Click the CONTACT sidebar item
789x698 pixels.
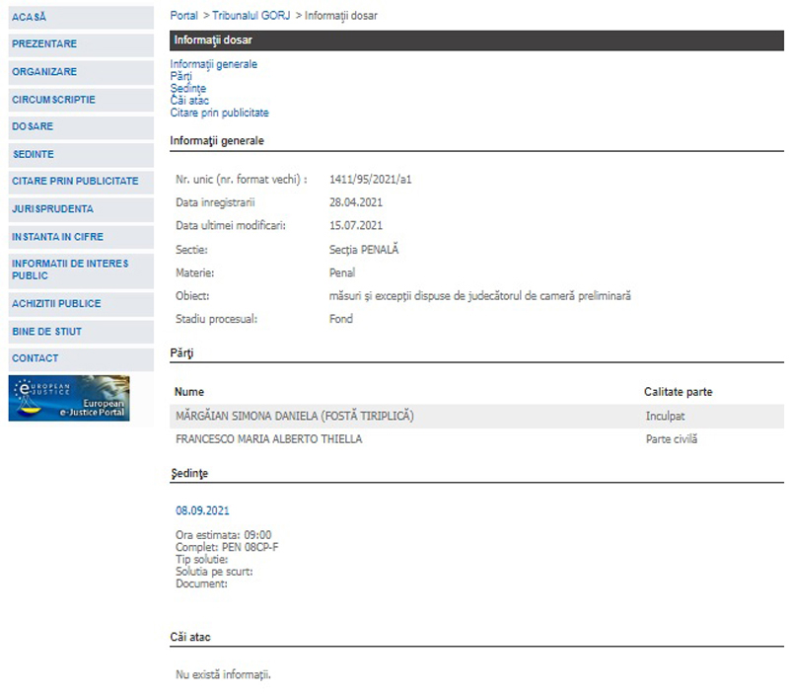pos(36,358)
